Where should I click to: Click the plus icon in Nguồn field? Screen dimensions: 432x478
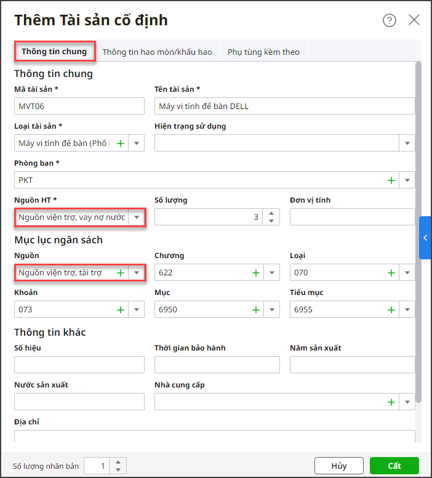121,272
